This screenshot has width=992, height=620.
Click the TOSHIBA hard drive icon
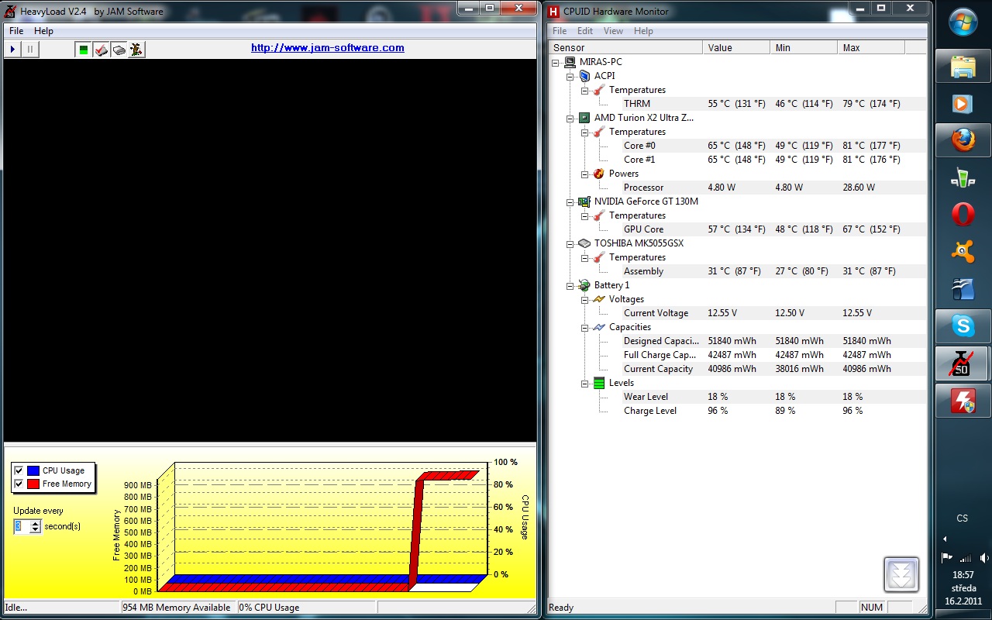(584, 243)
